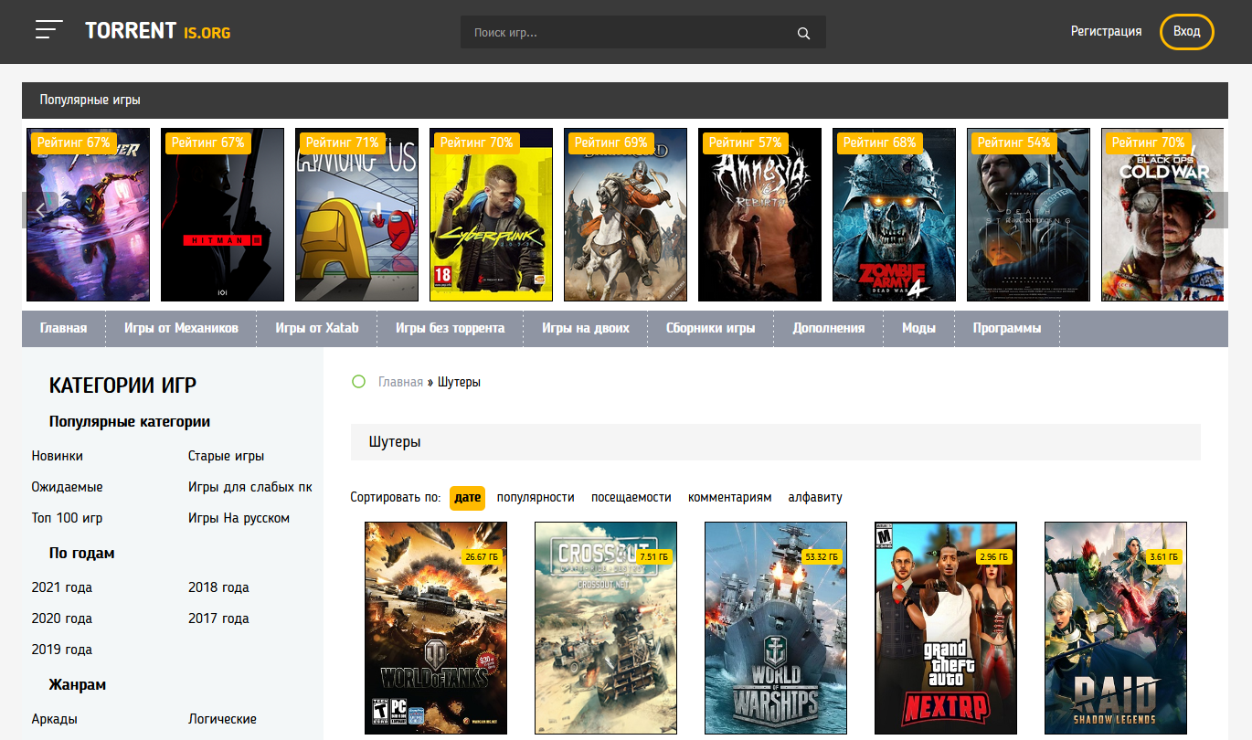Open Игры без торрента section
This screenshot has height=740, width=1252.
tap(451, 328)
